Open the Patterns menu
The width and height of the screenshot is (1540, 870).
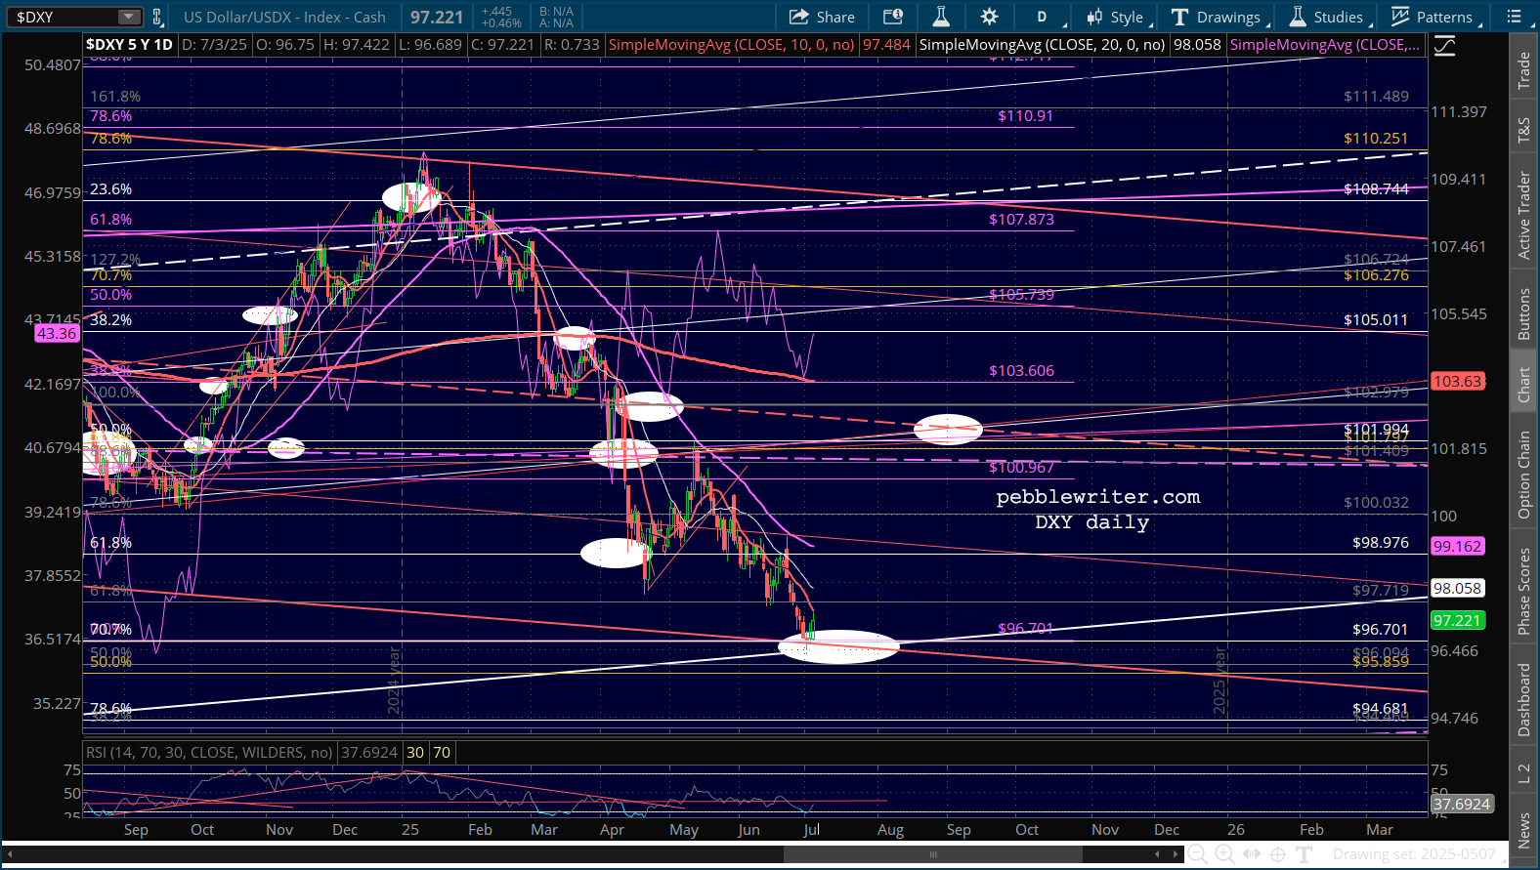[1436, 17]
